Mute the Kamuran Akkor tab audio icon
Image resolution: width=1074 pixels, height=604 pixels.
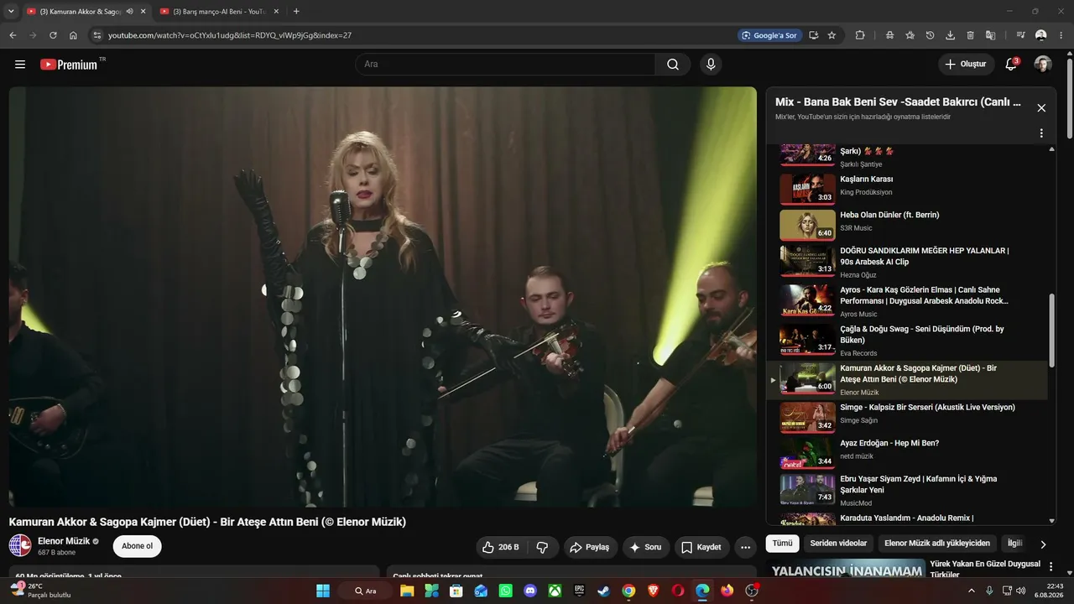tap(129, 12)
